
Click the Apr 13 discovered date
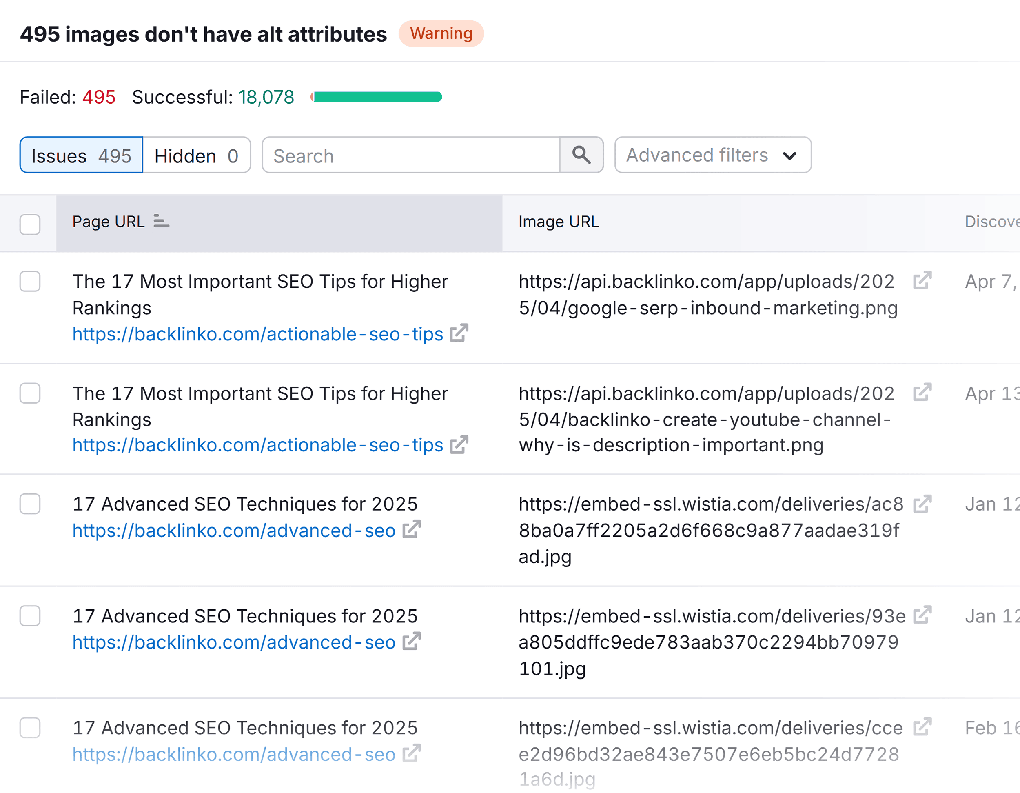point(992,393)
